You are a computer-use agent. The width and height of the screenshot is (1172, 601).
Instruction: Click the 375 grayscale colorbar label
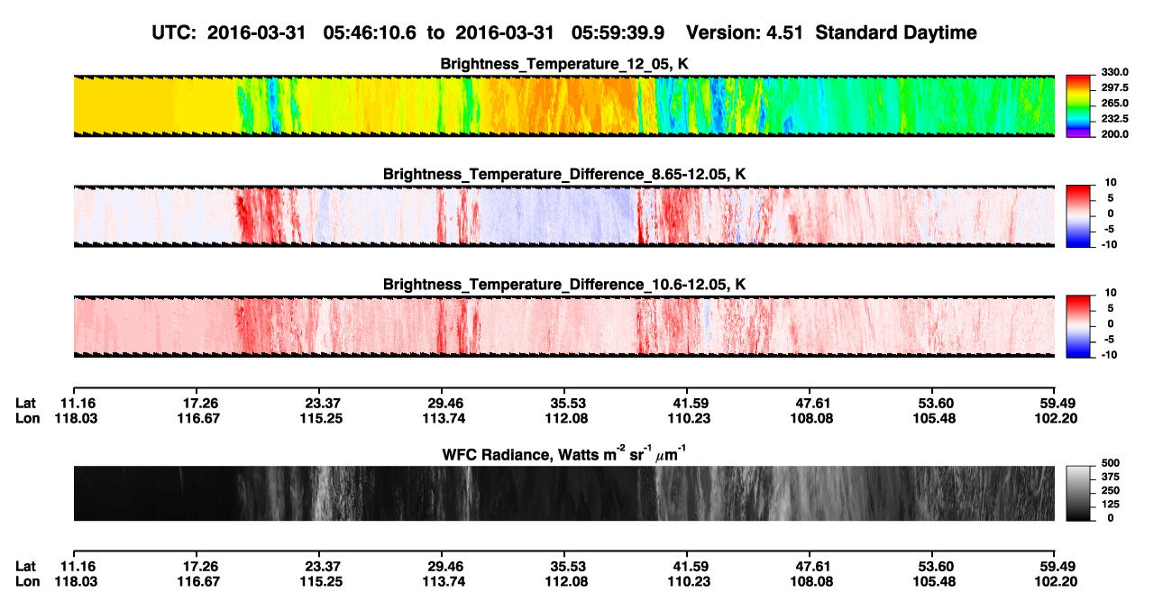pyautogui.click(x=1110, y=477)
